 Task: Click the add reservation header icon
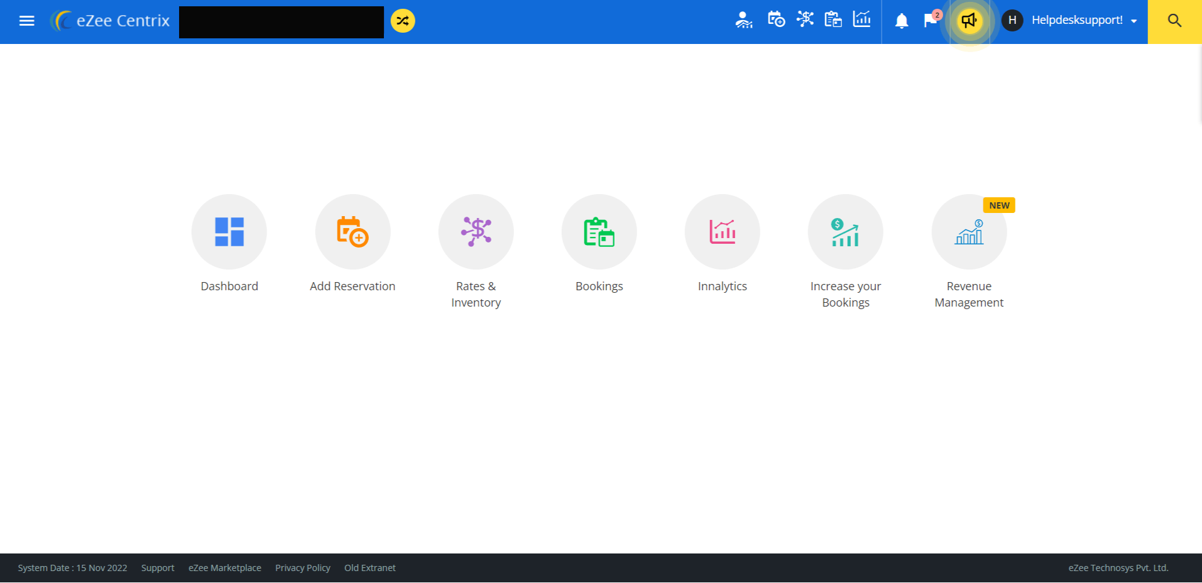[776, 19]
